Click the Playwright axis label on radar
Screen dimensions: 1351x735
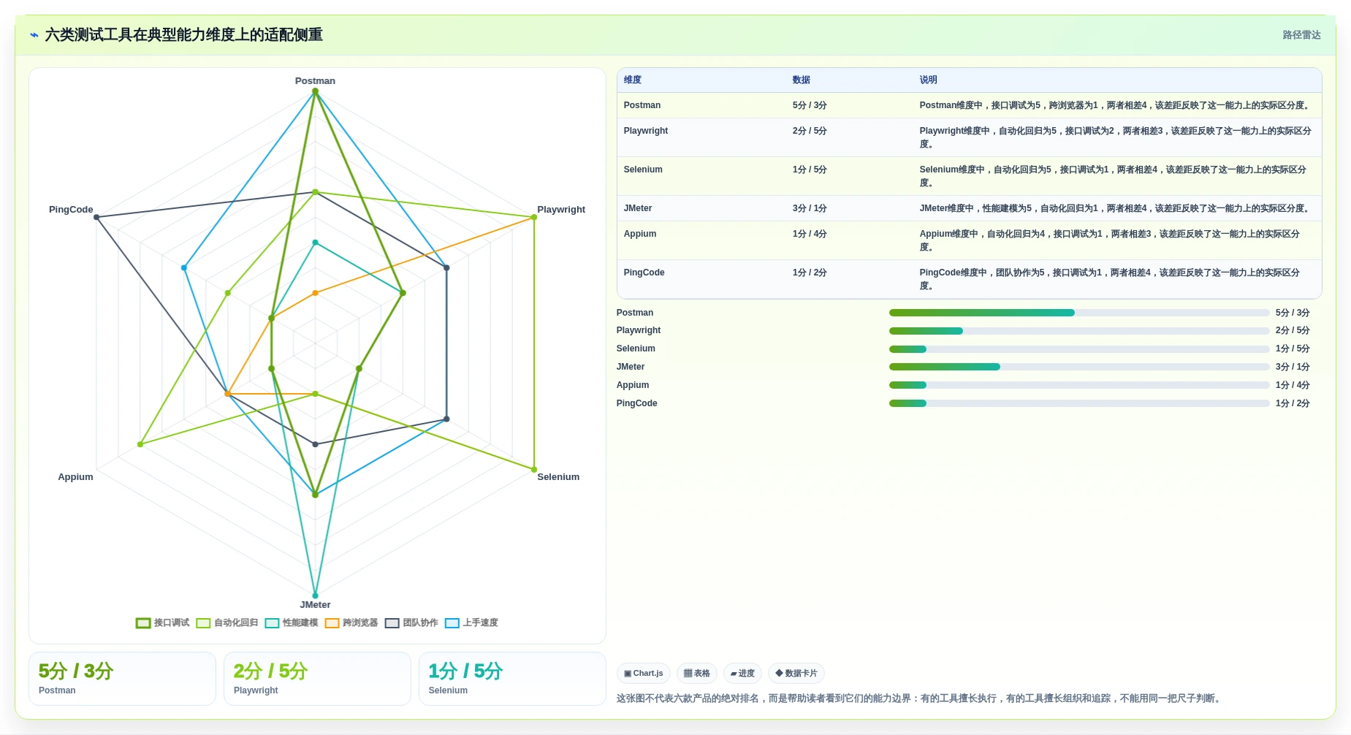[x=561, y=210]
